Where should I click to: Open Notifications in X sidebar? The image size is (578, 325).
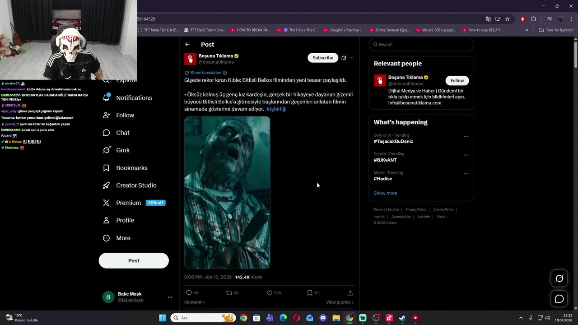click(127, 97)
